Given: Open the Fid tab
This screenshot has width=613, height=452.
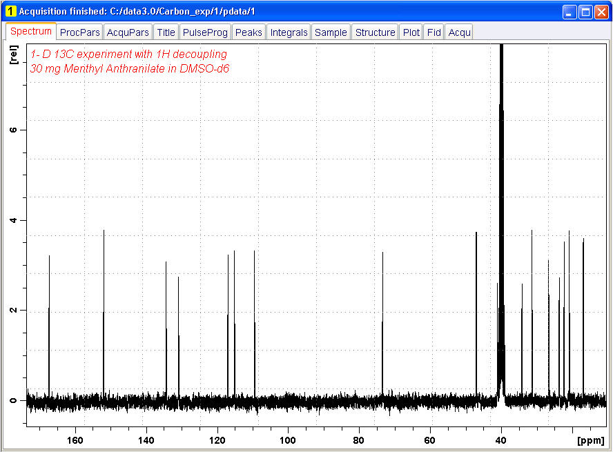Looking at the screenshot, I should pos(434,32).
